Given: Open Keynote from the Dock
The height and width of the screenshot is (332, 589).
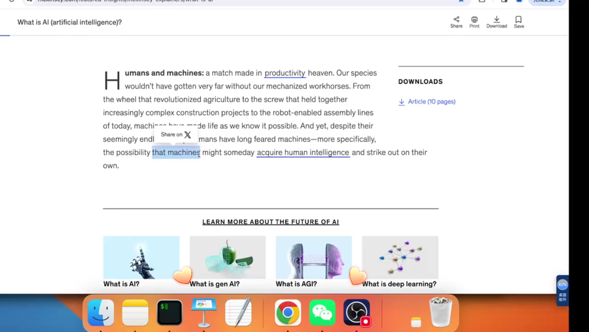Looking at the screenshot, I should 204,312.
